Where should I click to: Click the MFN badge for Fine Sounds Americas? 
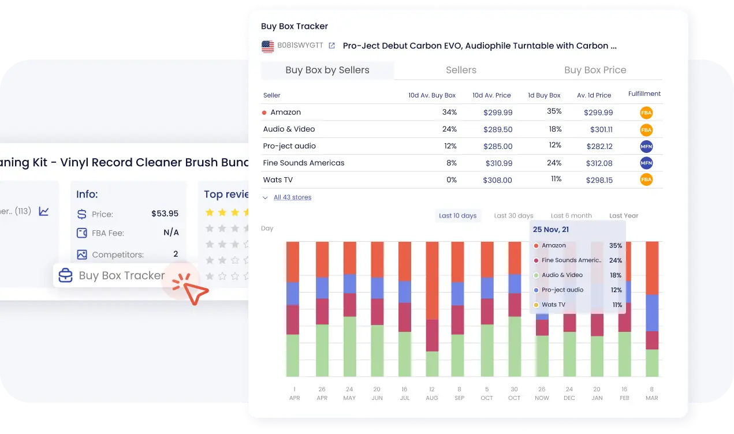646,163
